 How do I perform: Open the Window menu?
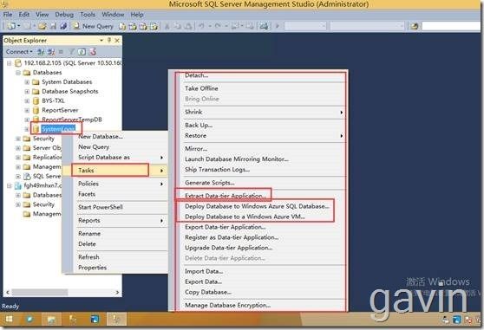(113, 15)
